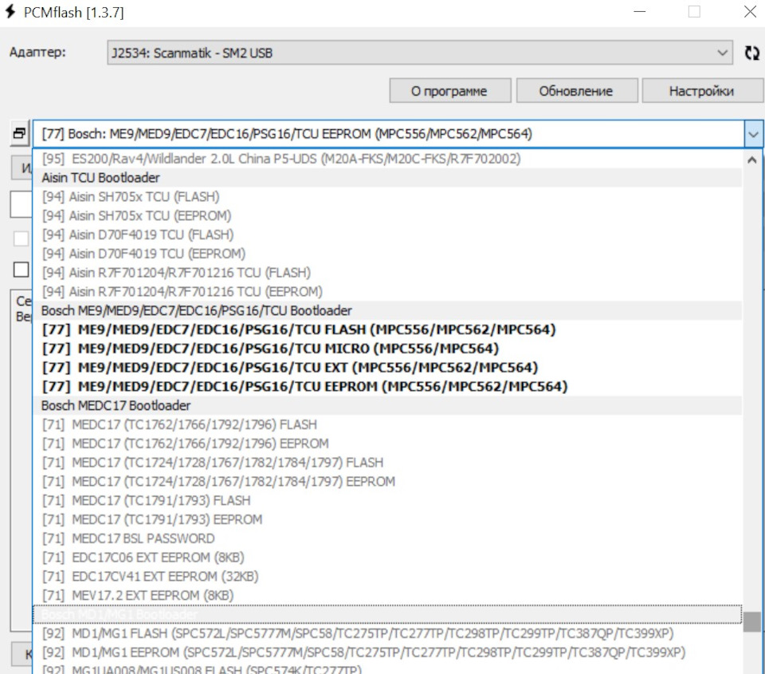
Task: Open the Адаптер J2534 Scanmatik dropdown
Action: (420, 53)
